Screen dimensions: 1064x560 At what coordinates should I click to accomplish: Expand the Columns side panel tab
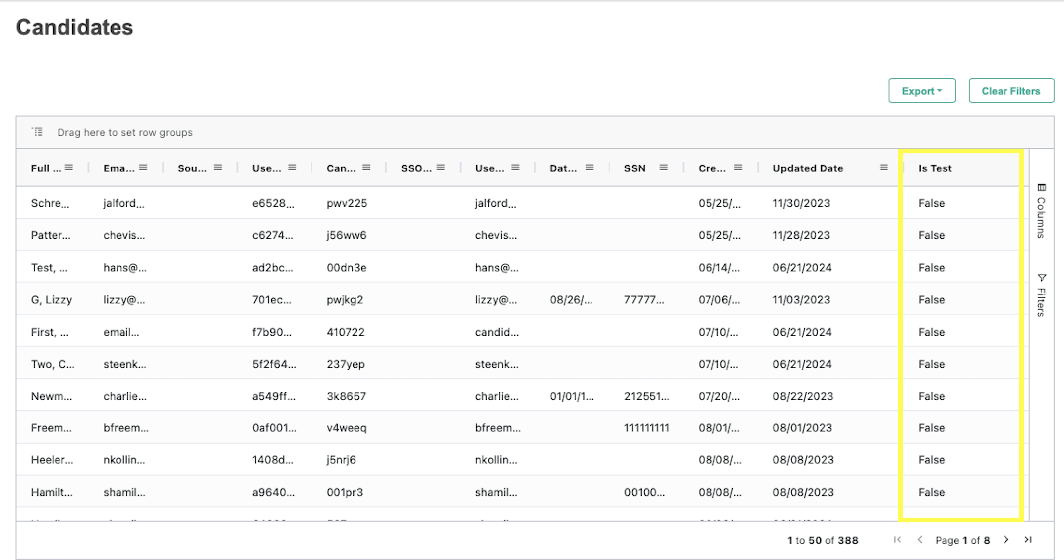[x=1041, y=211]
